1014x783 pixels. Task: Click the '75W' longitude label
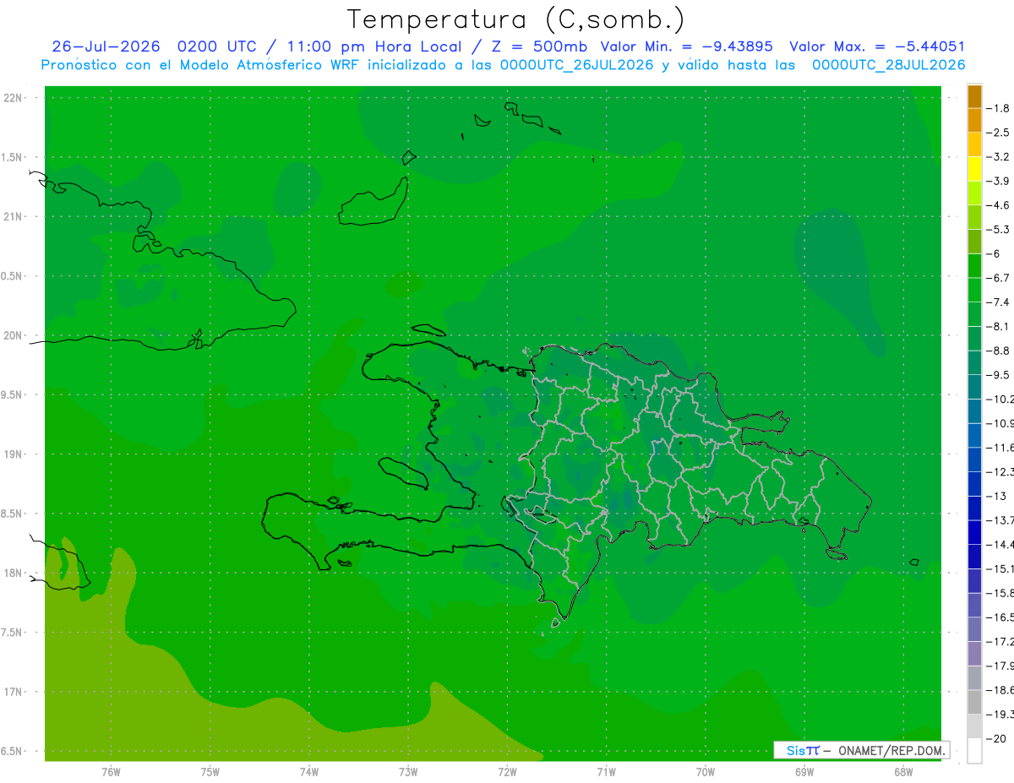tap(210, 772)
